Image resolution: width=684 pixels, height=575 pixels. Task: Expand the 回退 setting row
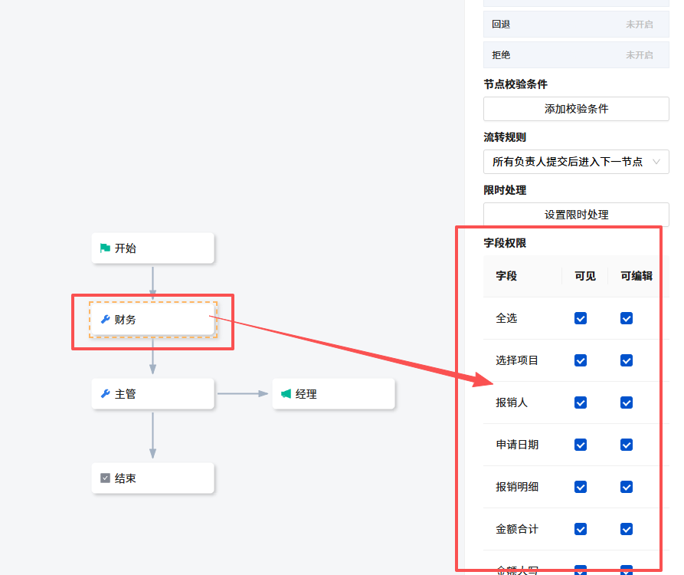coord(575,24)
